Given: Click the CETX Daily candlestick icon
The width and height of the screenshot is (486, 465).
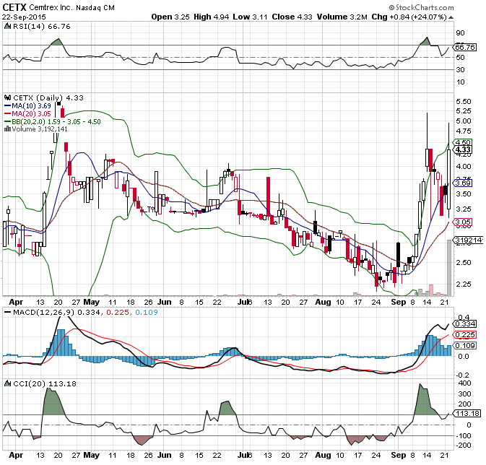Looking at the screenshot, I should pos(8,97).
